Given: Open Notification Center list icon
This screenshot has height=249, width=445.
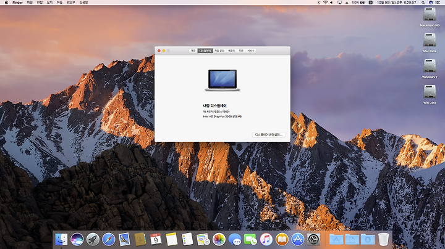Looking at the screenshot, I should click(438, 2).
